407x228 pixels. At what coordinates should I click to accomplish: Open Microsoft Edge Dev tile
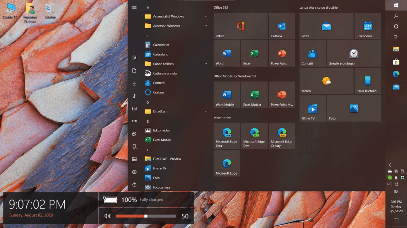pos(254,135)
